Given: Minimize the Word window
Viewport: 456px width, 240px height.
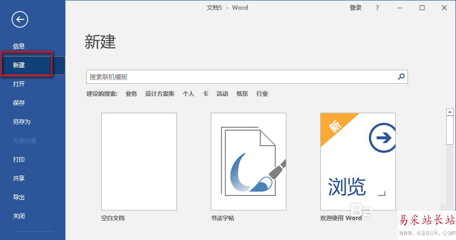Looking at the screenshot, I should pyautogui.click(x=400, y=8).
